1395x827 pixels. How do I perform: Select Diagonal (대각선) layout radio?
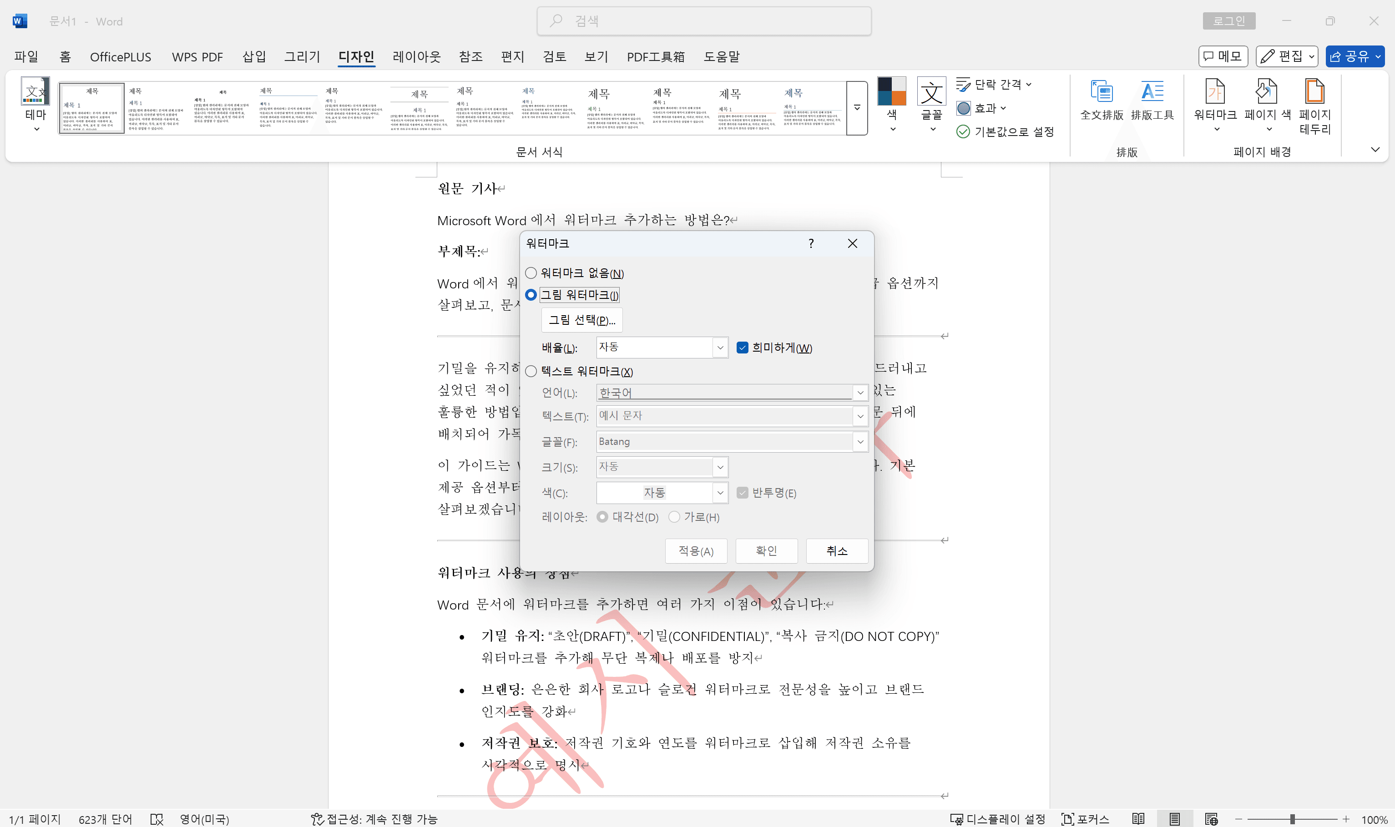pyautogui.click(x=602, y=517)
